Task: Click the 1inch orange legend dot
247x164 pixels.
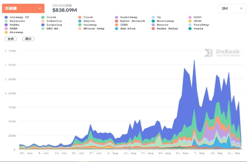Action: (x=80, y=17)
